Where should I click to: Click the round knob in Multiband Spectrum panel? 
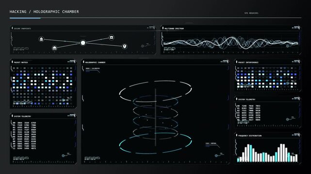click(287, 46)
